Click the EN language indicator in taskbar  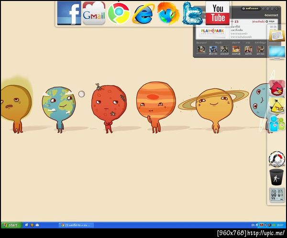pos(253,225)
